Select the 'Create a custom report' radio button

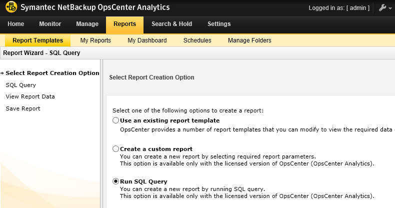click(115, 149)
